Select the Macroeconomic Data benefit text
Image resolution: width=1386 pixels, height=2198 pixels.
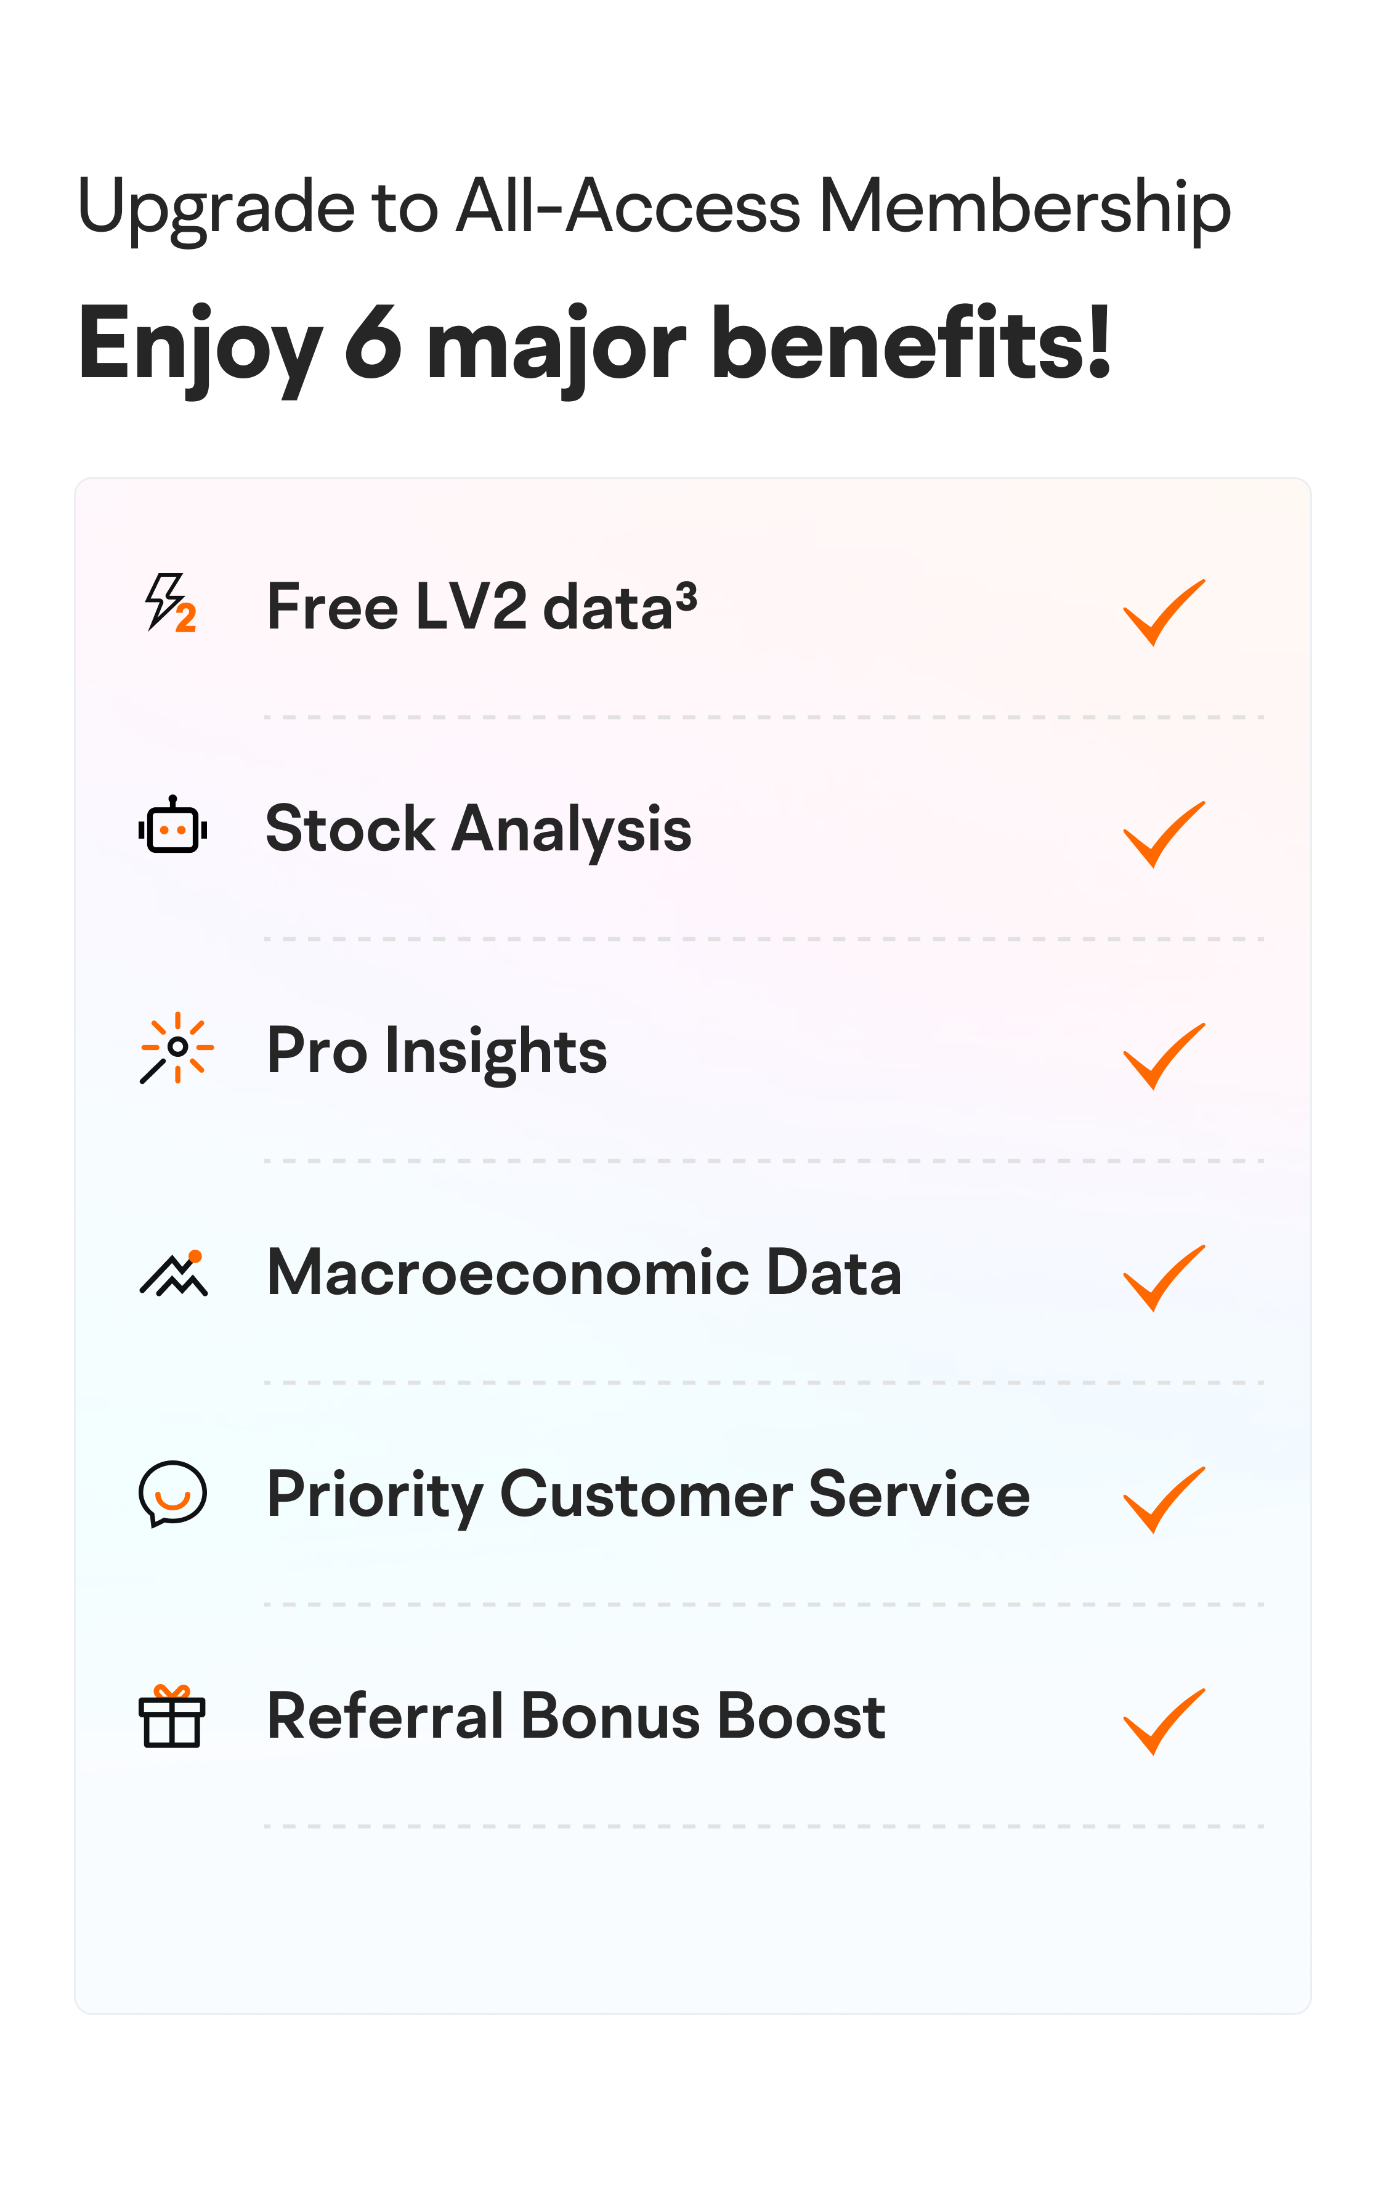coord(584,1272)
